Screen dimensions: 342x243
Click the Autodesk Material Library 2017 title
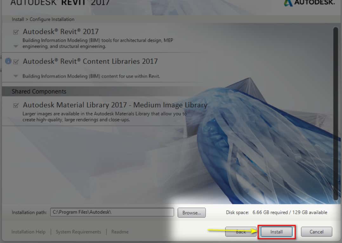[115, 105]
